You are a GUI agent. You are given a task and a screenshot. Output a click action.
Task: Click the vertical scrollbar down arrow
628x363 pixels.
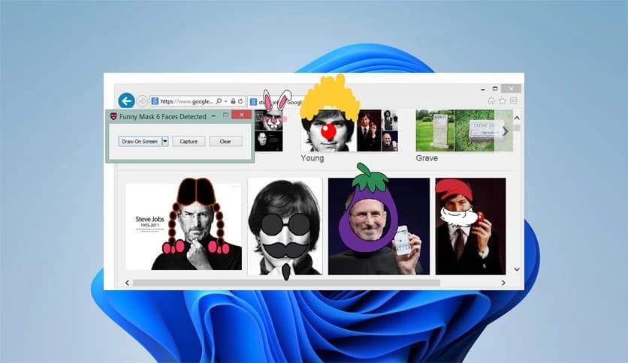point(517,269)
